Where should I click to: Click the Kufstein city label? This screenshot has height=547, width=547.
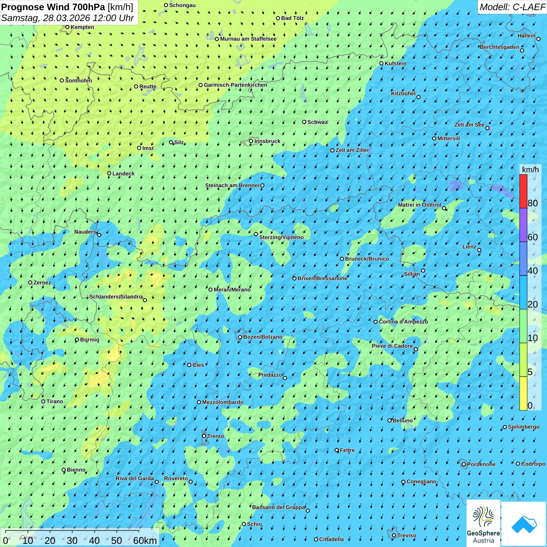[395, 63]
